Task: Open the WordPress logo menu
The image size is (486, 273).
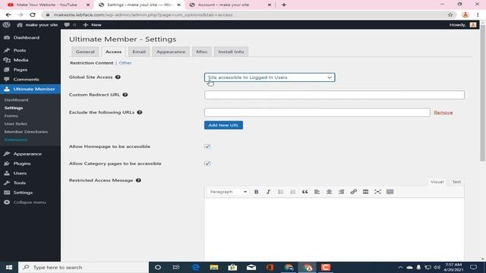Action: (x=7, y=25)
